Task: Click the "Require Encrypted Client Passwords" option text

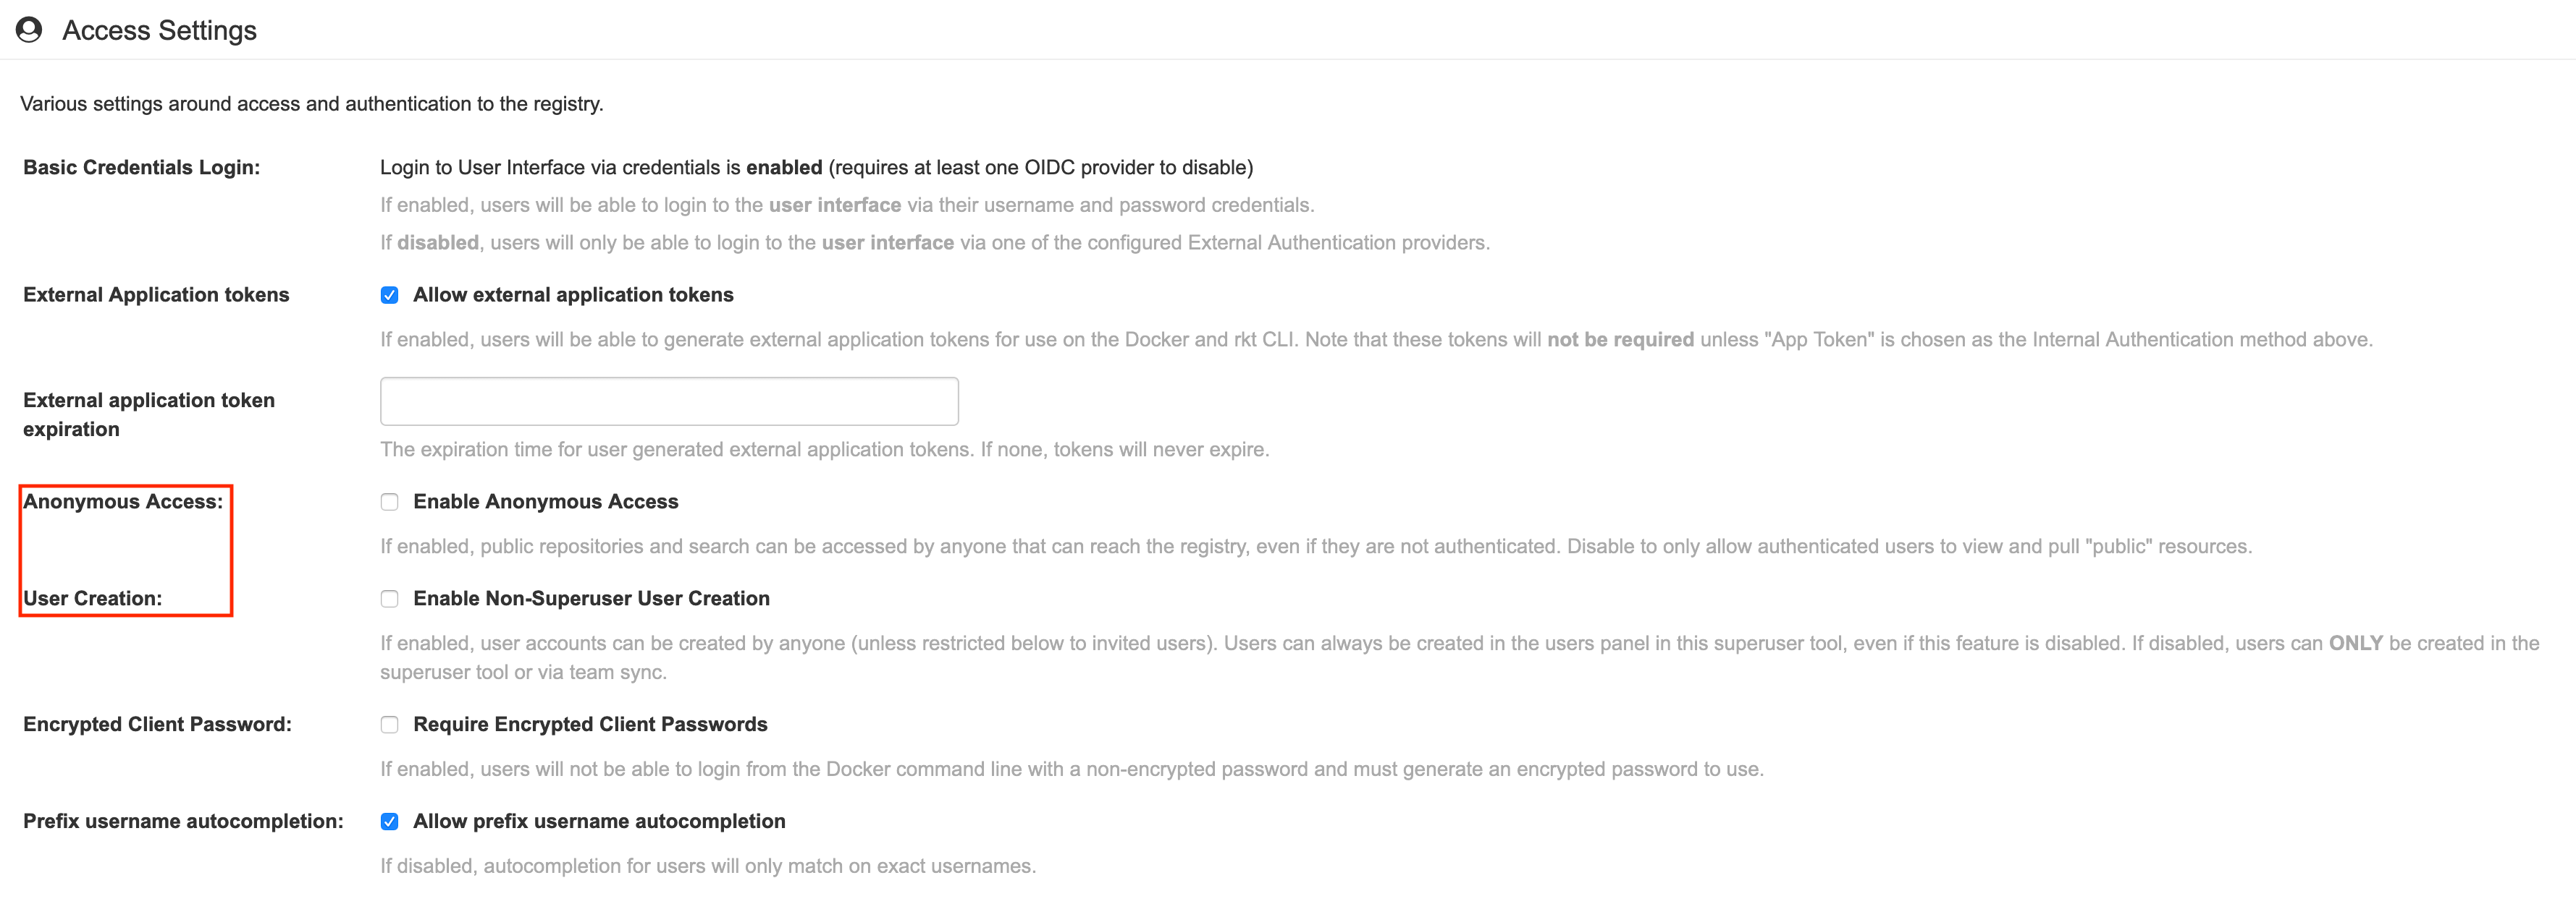Action: pyautogui.click(x=590, y=724)
